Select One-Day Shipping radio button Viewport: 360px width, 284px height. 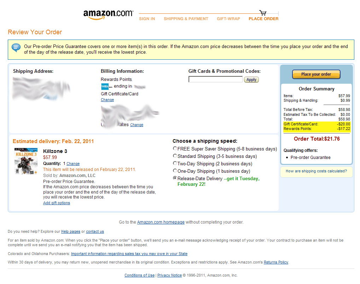pos(175,171)
